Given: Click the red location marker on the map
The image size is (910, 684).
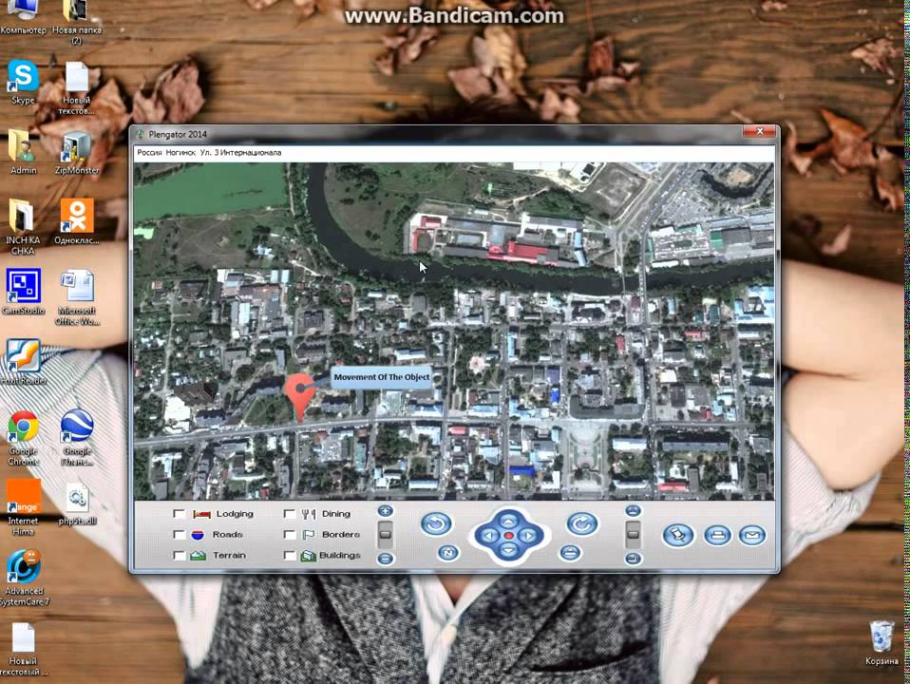Looking at the screenshot, I should click(x=300, y=397).
